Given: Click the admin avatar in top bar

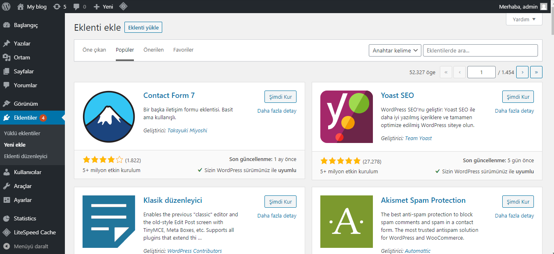Looking at the screenshot, I should (x=544, y=7).
